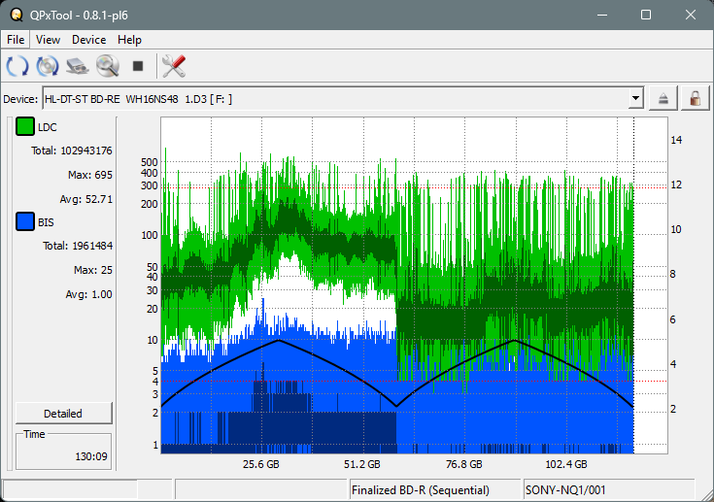Close the QPxTool window

click(x=690, y=15)
